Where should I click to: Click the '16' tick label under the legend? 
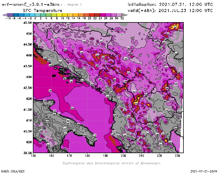click(79, 18)
